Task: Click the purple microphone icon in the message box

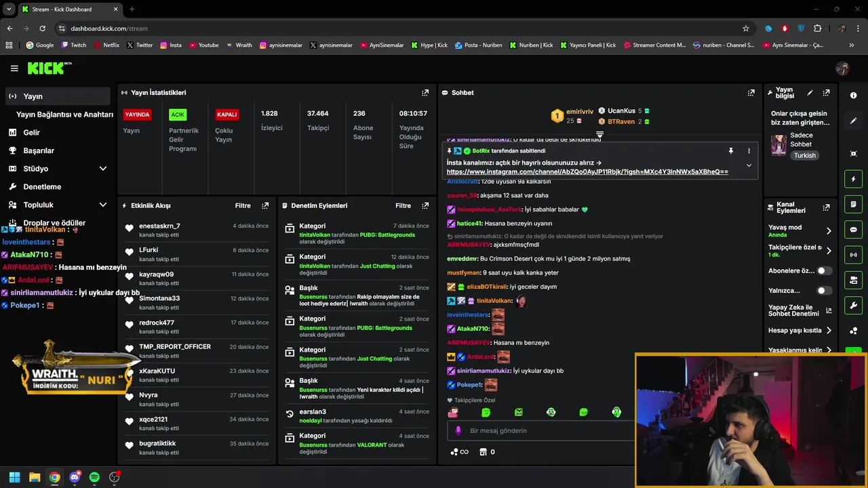Action: click(x=458, y=430)
